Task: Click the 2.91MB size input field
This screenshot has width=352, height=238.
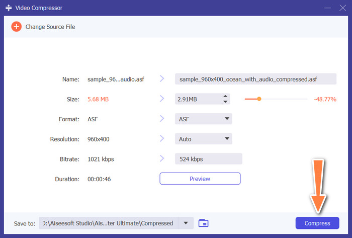Action: pos(197,99)
